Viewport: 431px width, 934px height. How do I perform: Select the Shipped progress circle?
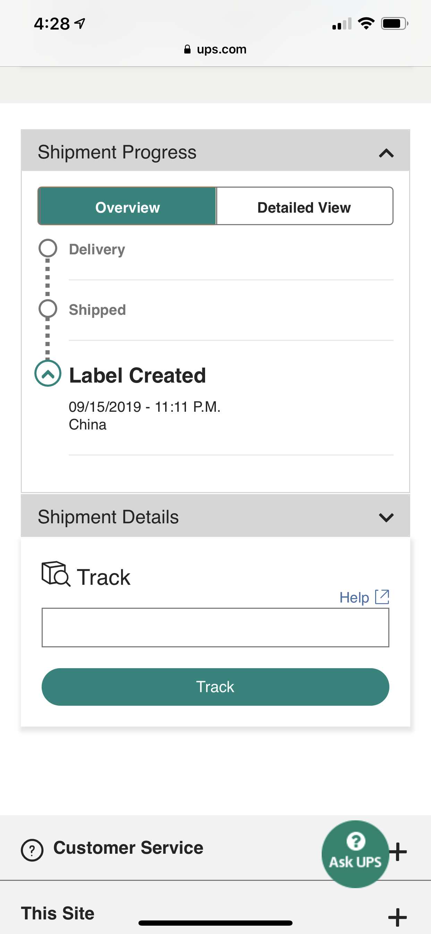click(48, 309)
